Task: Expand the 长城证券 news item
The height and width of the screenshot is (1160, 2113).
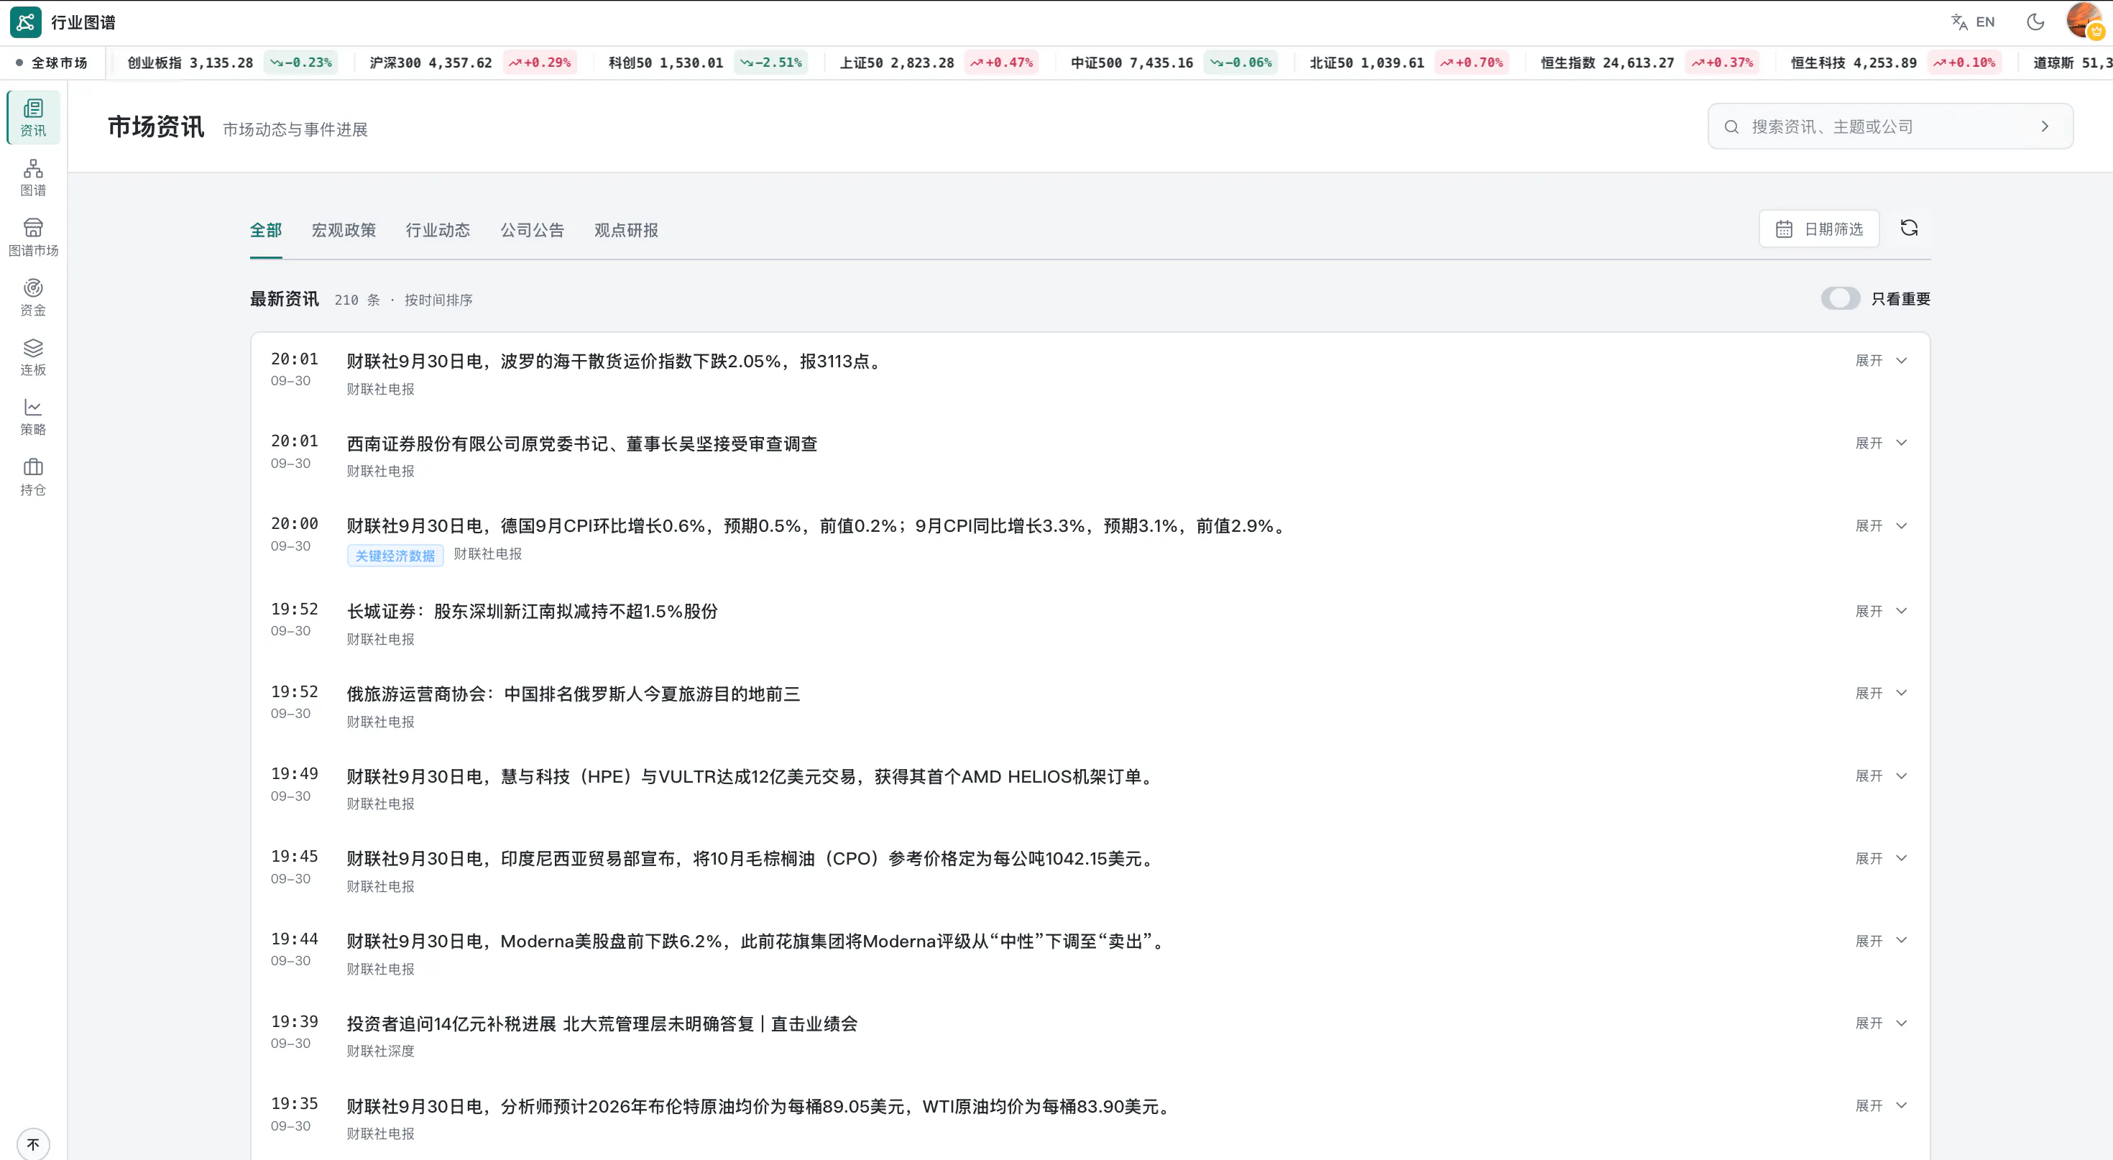Action: point(1881,611)
